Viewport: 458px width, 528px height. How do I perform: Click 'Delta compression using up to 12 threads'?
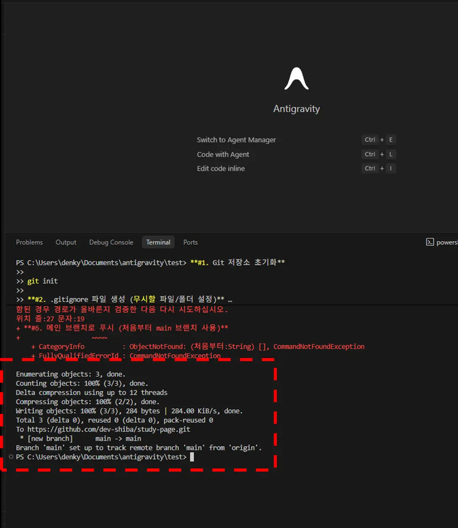point(92,393)
